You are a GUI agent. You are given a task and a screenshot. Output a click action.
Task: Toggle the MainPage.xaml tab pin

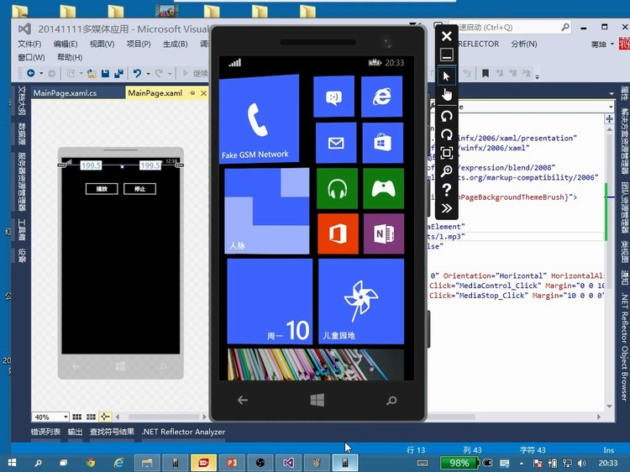coord(192,93)
